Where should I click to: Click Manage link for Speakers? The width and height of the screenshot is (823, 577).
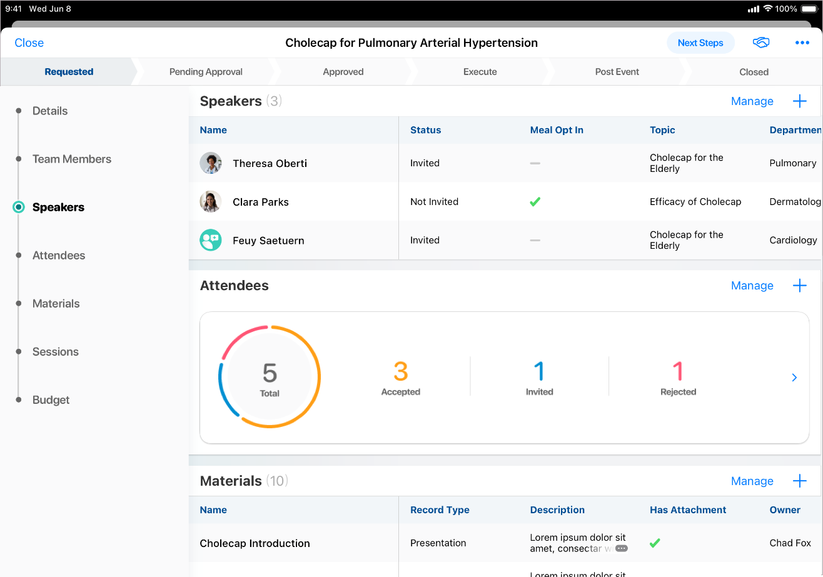752,101
